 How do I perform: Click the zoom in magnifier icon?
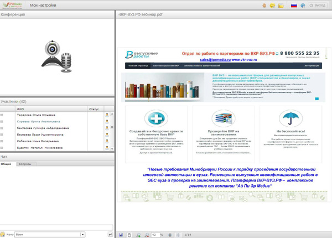click(138, 235)
